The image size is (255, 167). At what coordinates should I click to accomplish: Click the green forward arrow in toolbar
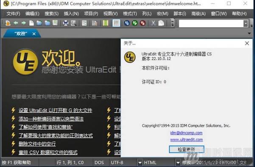pyautogui.click(x=24, y=23)
